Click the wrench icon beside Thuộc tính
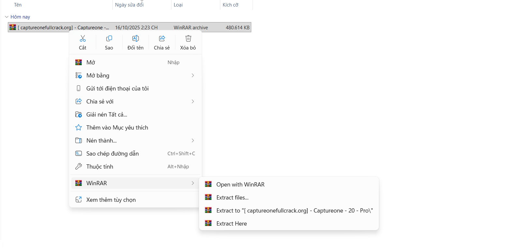 click(79, 167)
